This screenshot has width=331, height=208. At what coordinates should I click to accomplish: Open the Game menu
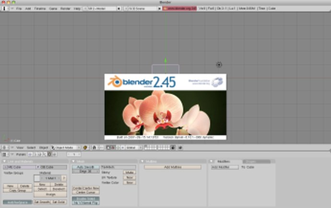coord(53,9)
